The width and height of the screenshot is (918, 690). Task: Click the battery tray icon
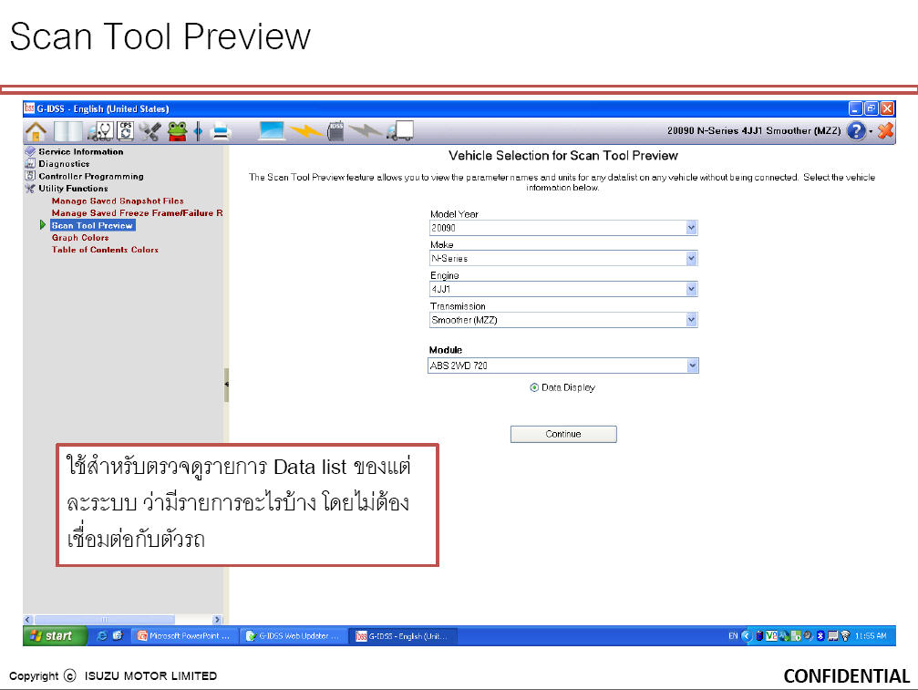(759, 636)
